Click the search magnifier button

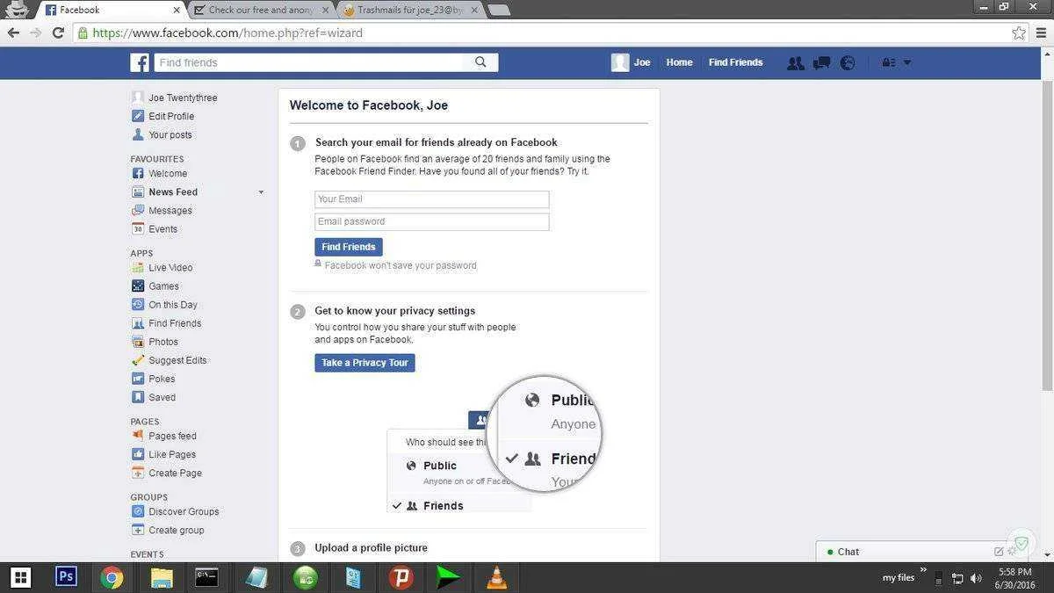click(x=480, y=62)
